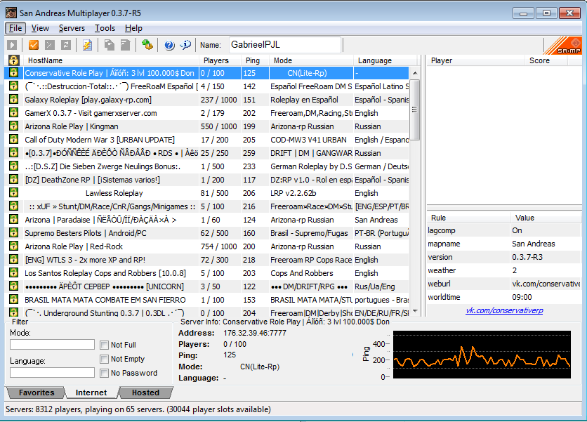Click lock icon beside Arizona Role Play Kingman
The image size is (587, 422).
(14, 126)
